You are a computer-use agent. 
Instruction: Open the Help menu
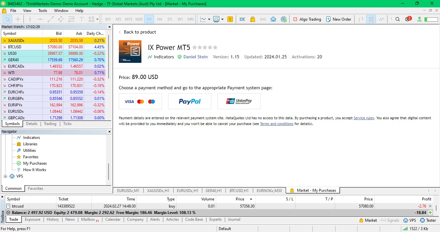79,11
